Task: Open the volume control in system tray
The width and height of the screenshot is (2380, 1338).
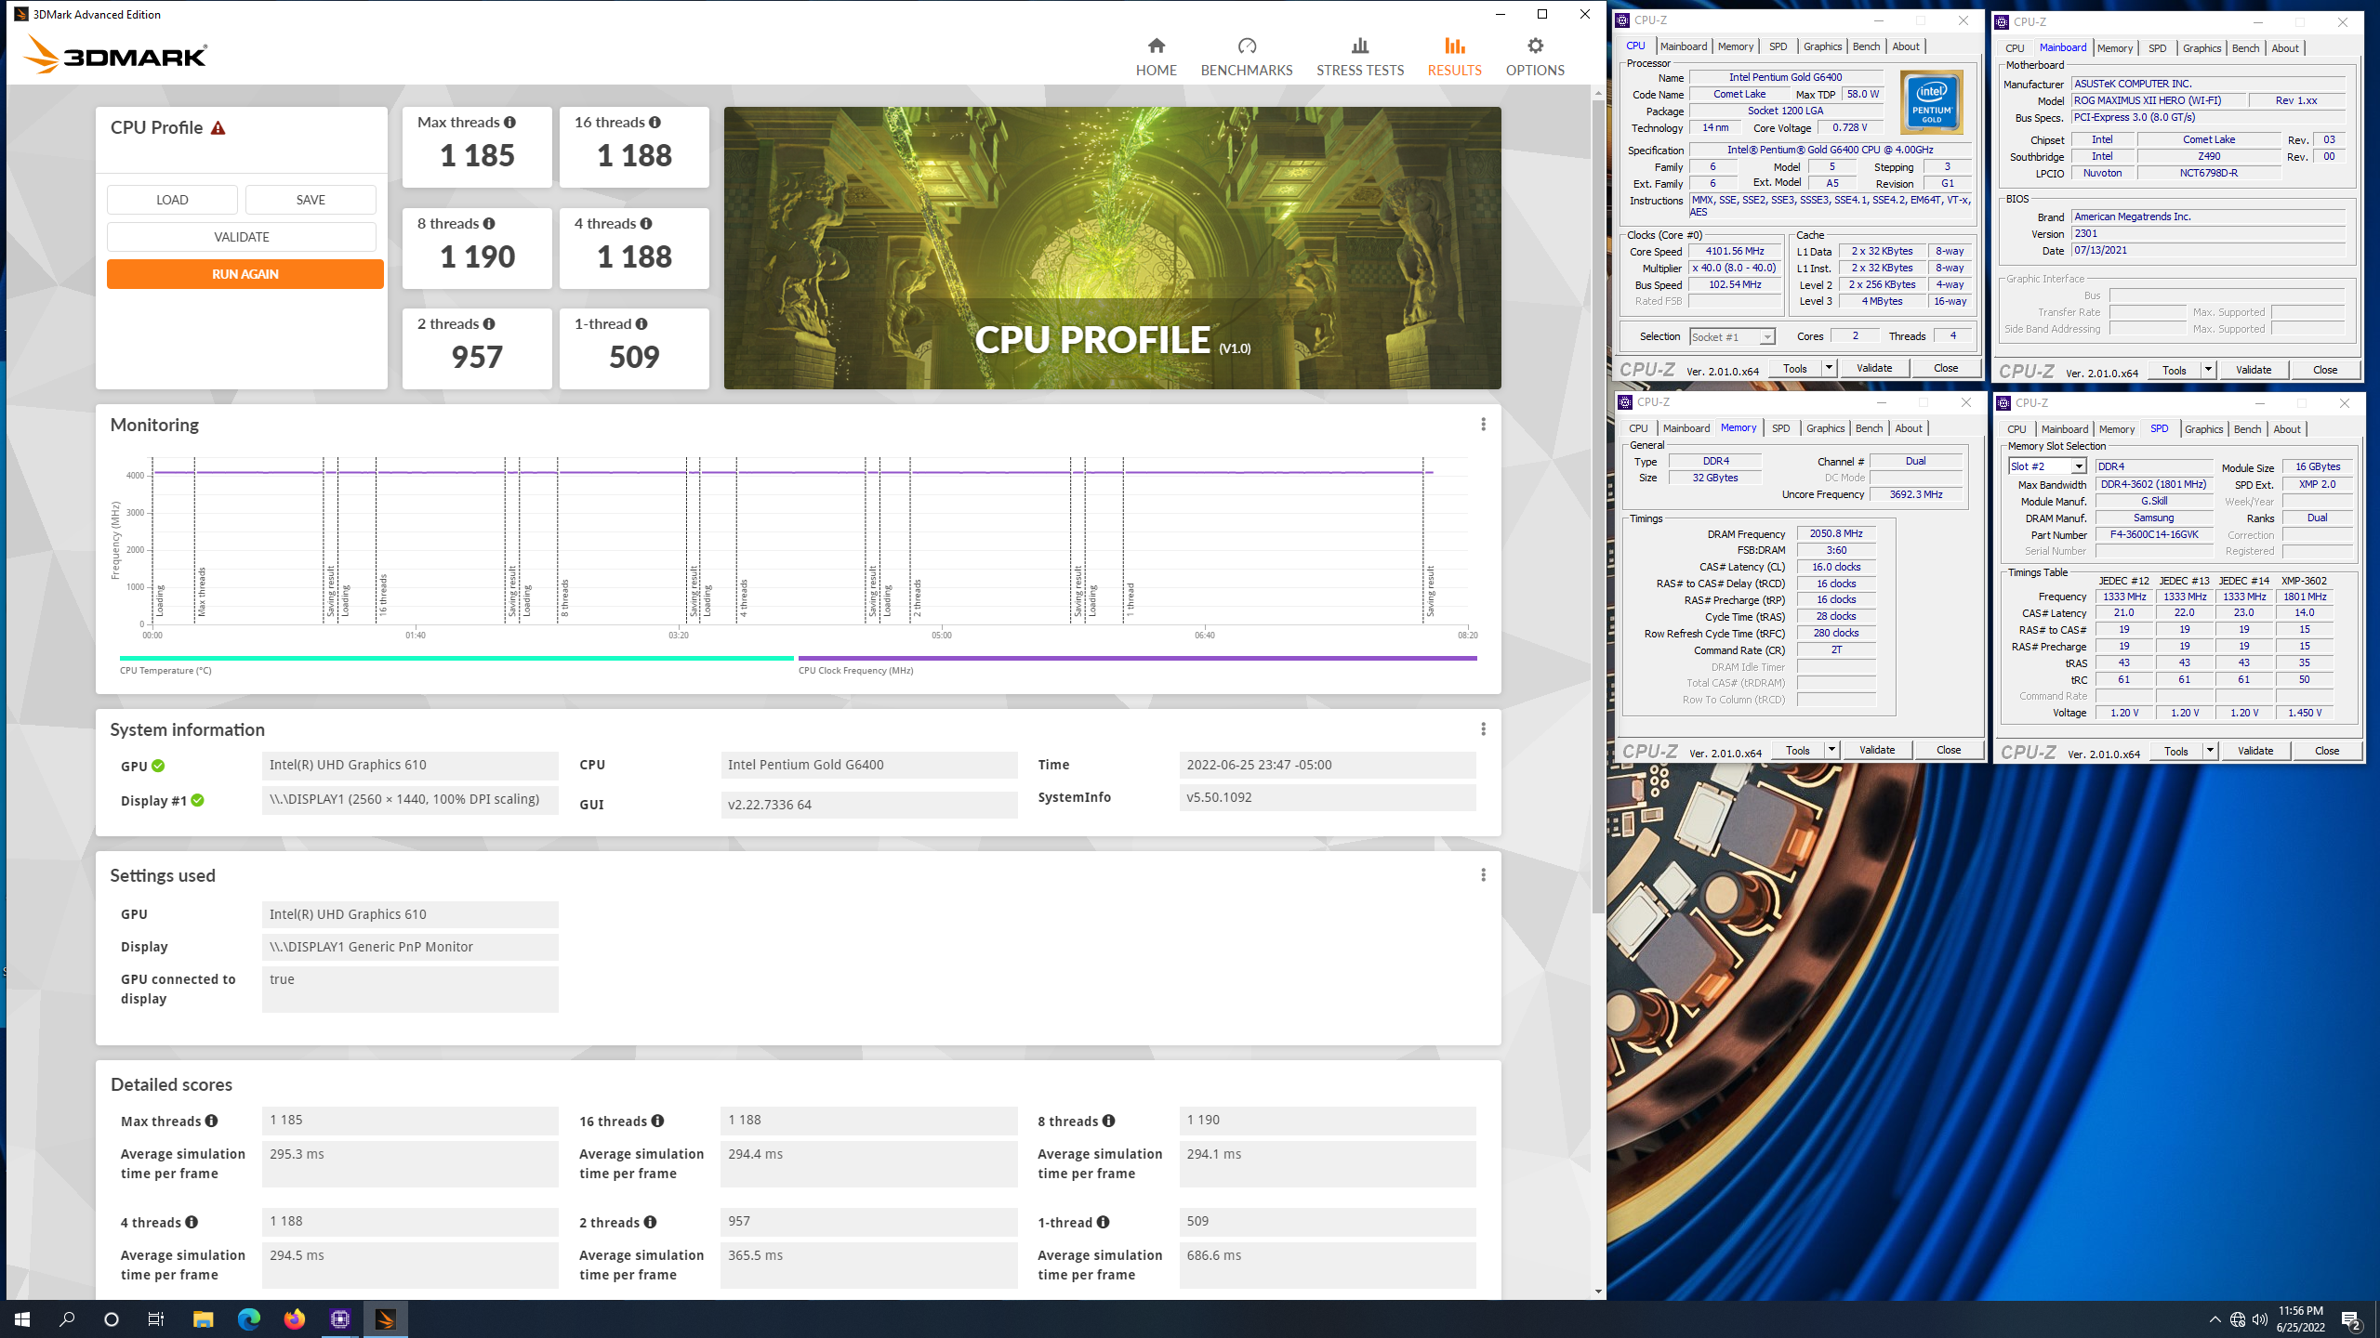Action: tap(2260, 1319)
